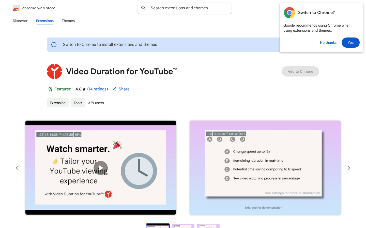The width and height of the screenshot is (366, 228).
Task: Open the Themes tab
Action: point(68,21)
